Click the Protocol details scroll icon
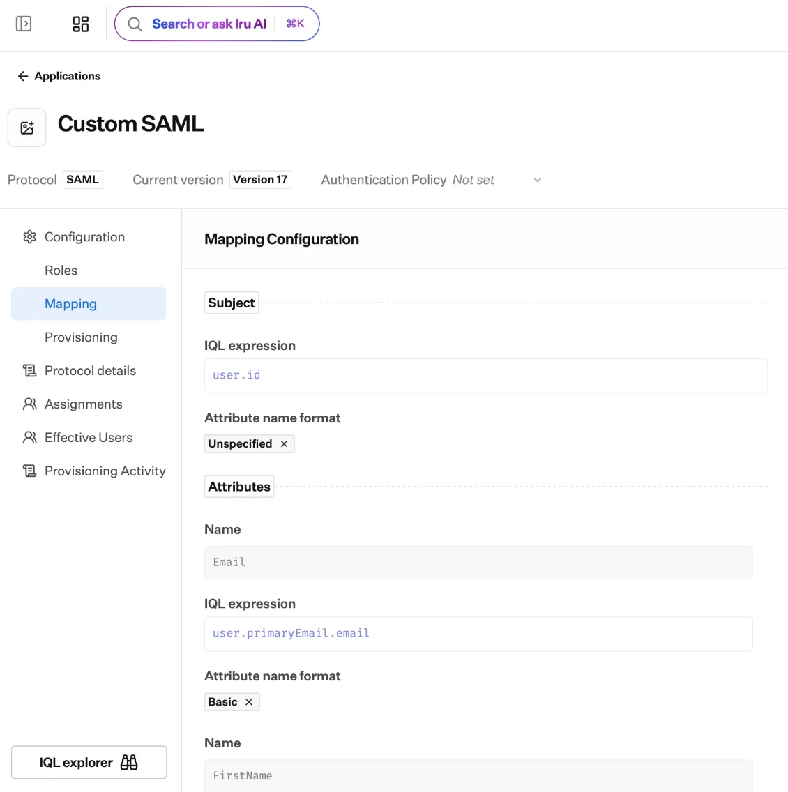Image resolution: width=788 pixels, height=792 pixels. [x=30, y=371]
